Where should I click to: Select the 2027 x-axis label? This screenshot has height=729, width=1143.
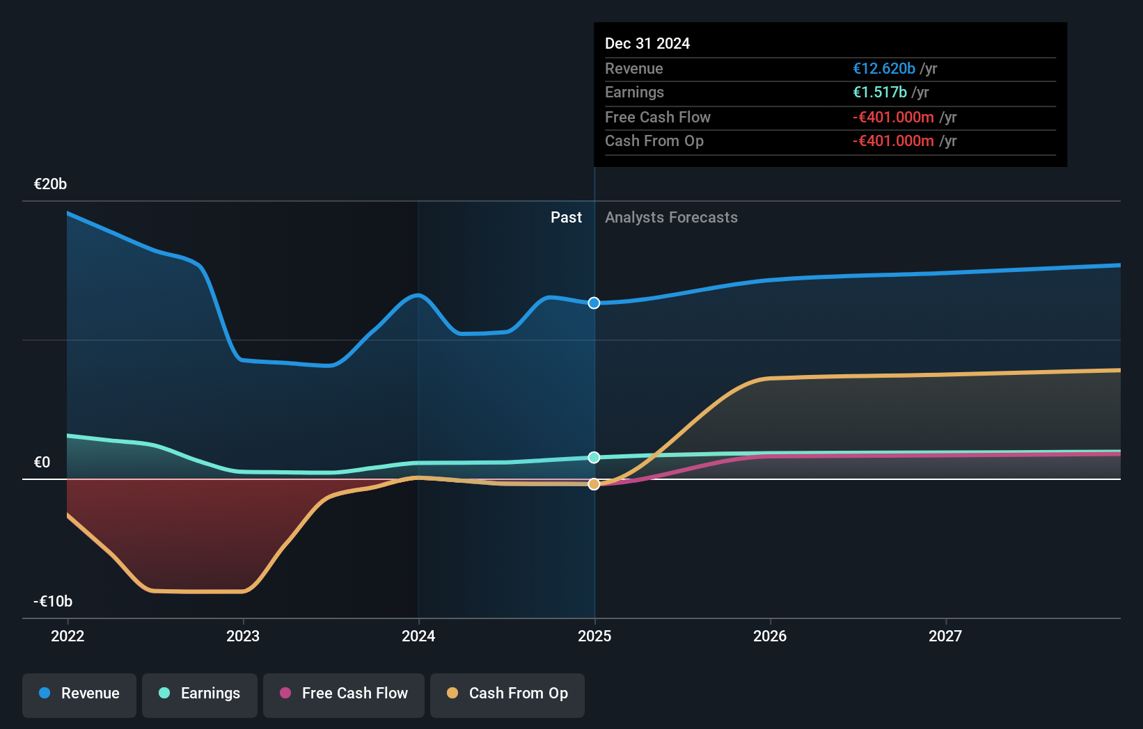(x=945, y=636)
